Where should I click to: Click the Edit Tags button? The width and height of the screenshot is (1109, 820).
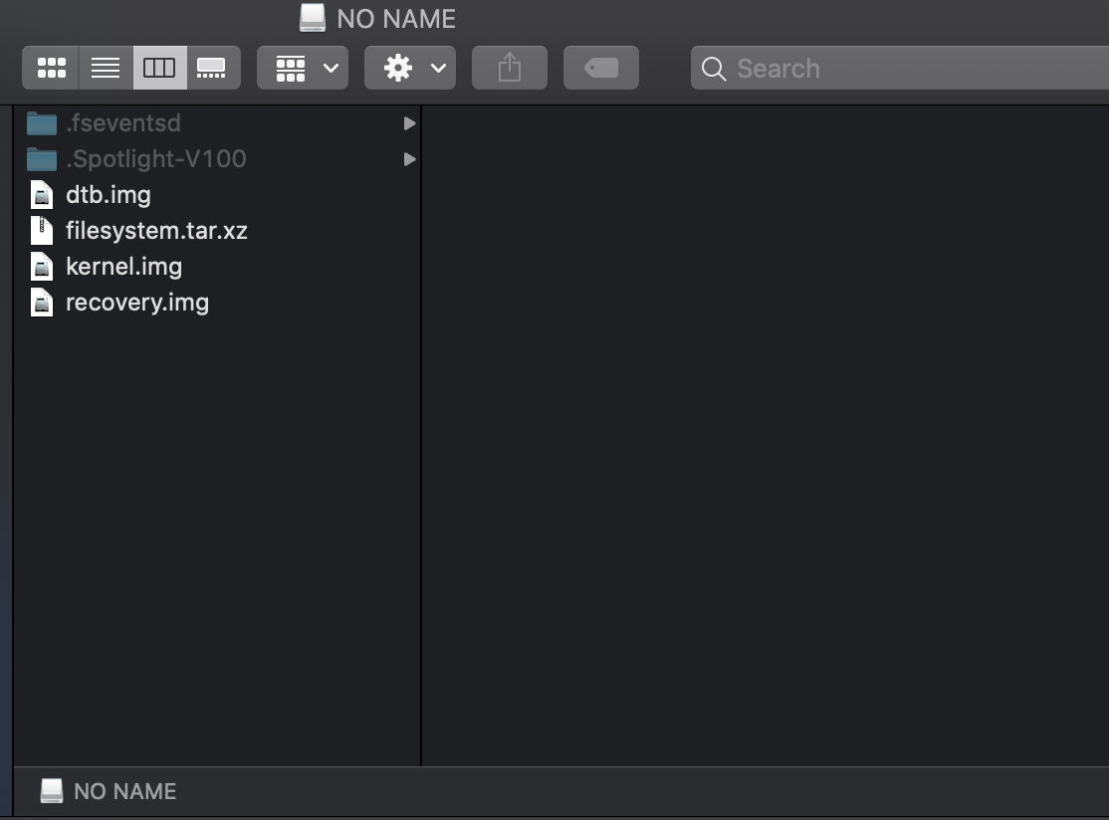coord(600,68)
